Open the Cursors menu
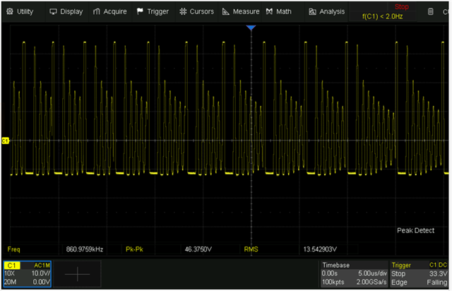The width and height of the screenshot is (452, 291). (196, 11)
